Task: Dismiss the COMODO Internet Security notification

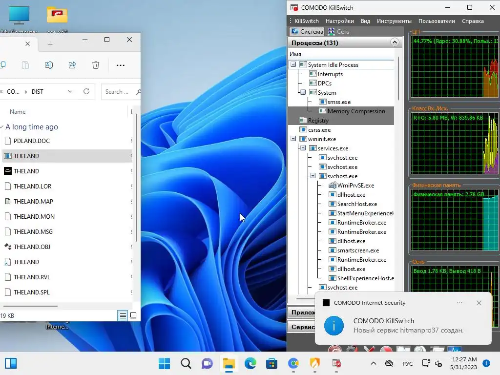Action: tap(479, 303)
